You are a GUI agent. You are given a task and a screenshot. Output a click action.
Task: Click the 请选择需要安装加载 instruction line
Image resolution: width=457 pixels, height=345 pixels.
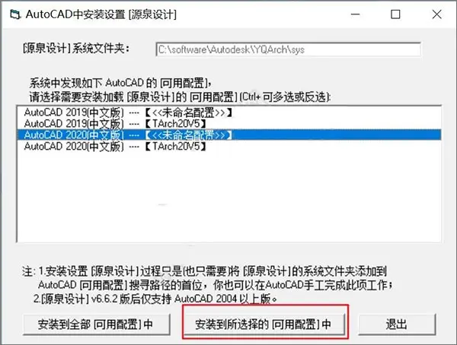click(x=180, y=97)
